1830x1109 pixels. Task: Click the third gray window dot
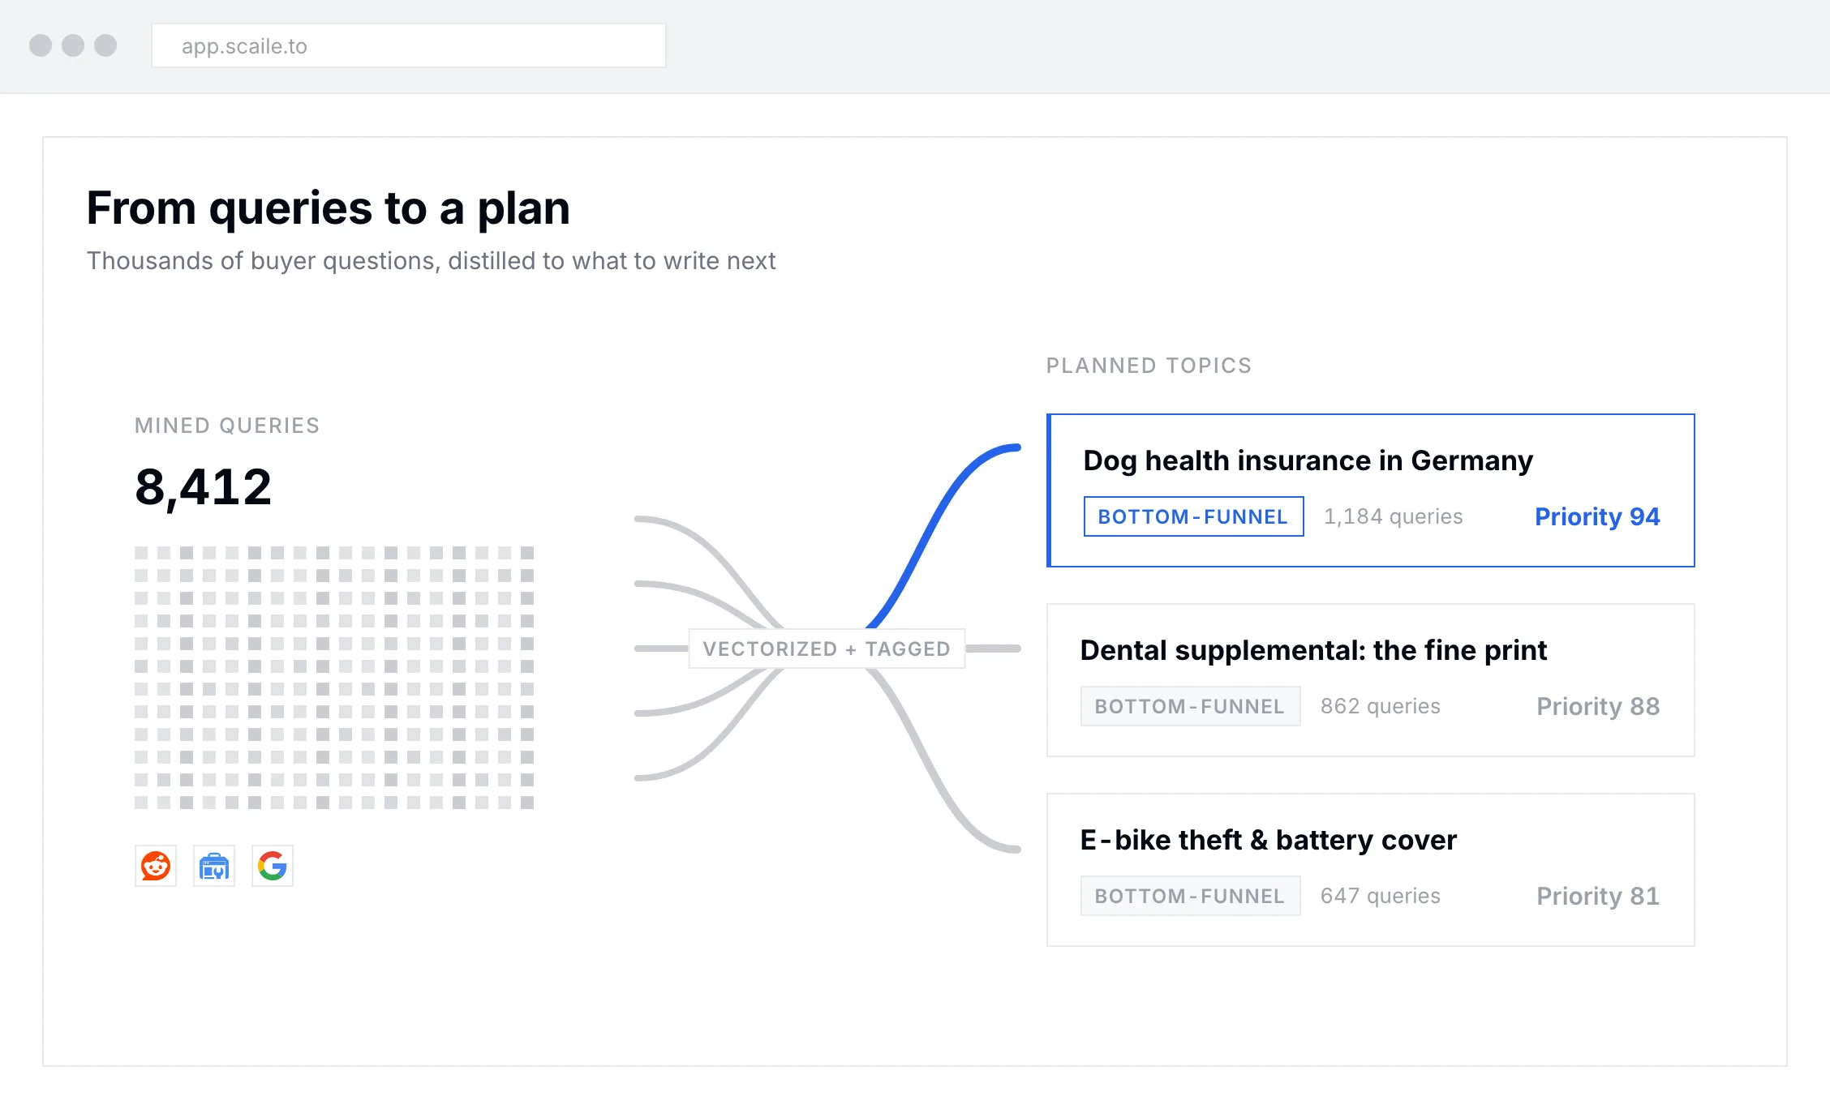point(105,45)
